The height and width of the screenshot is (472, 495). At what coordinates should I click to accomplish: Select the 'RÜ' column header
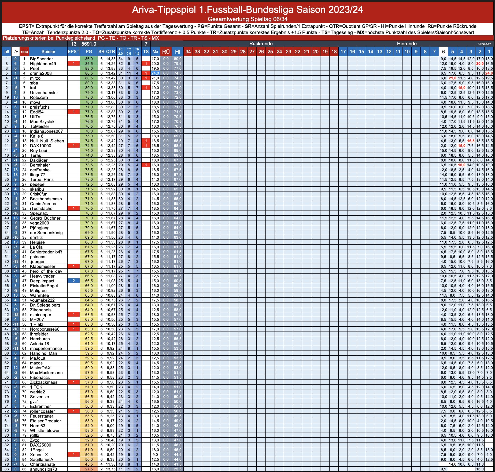166,52
